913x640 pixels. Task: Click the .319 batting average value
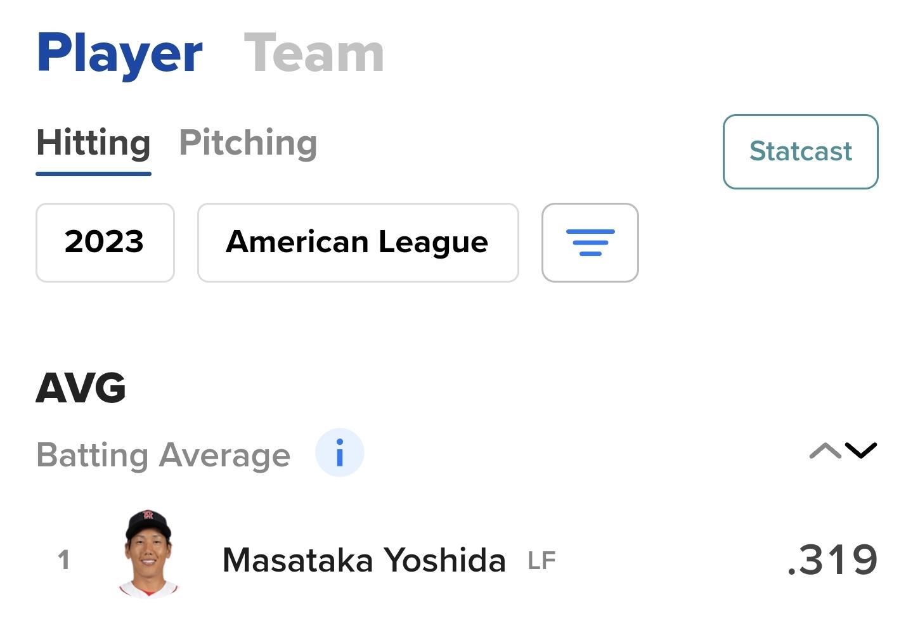[832, 560]
